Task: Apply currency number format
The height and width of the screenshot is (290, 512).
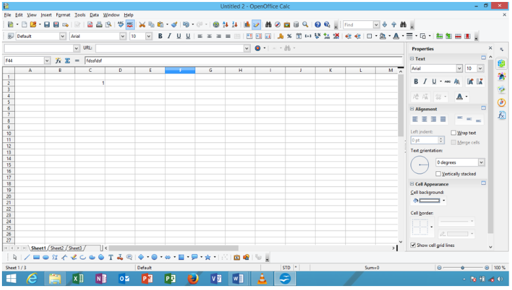Action: pyautogui.click(x=280, y=36)
